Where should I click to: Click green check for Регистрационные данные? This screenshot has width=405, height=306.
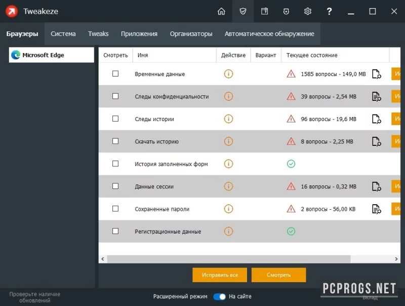[291, 232]
